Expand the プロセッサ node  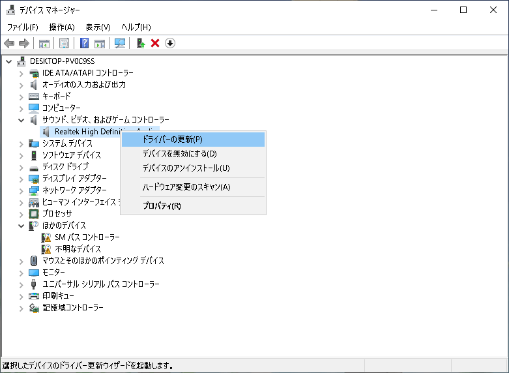pos(22,215)
